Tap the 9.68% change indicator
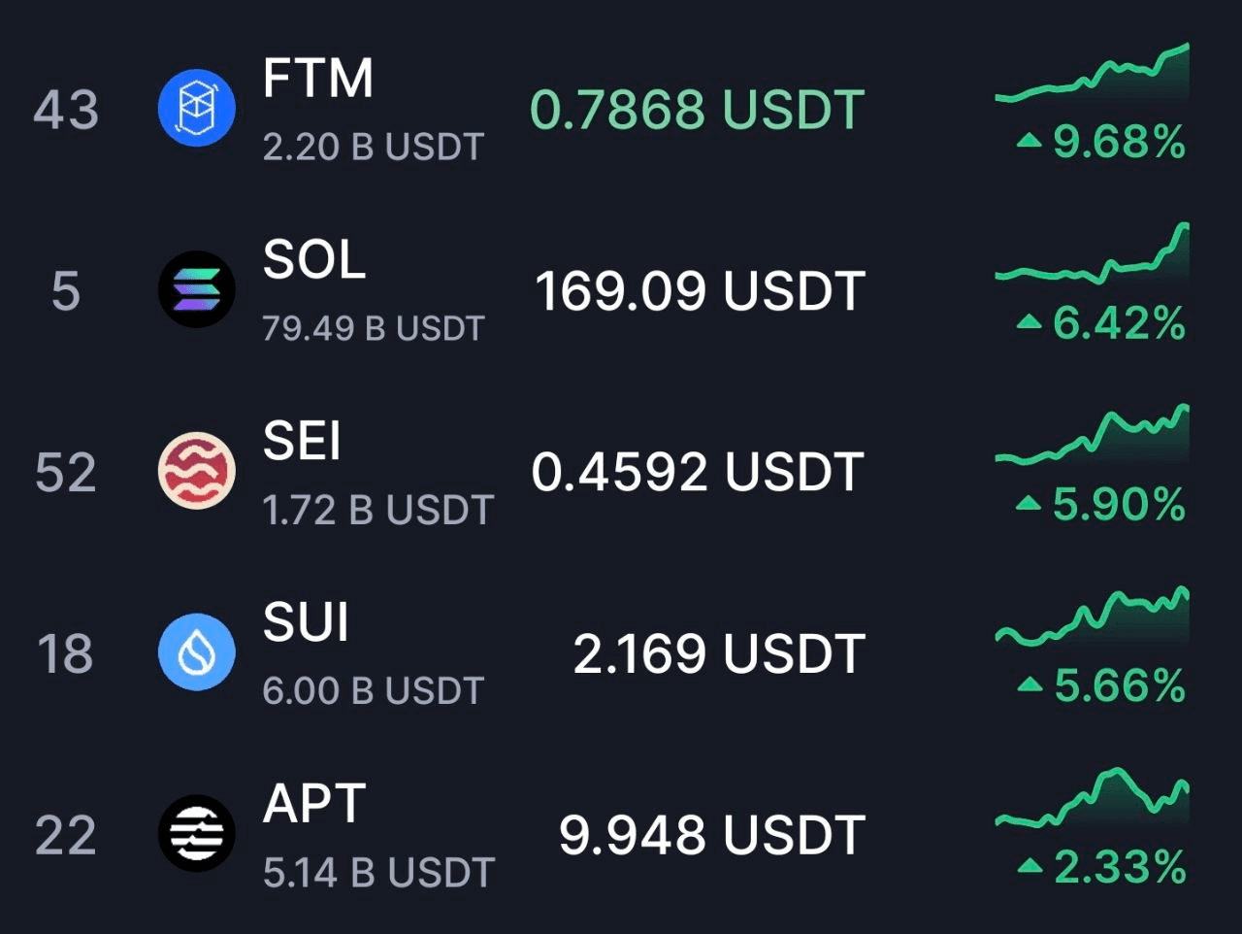The height and width of the screenshot is (934, 1242). pyautogui.click(x=1101, y=143)
